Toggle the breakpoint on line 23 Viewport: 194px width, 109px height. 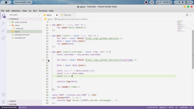[x=43, y=60]
